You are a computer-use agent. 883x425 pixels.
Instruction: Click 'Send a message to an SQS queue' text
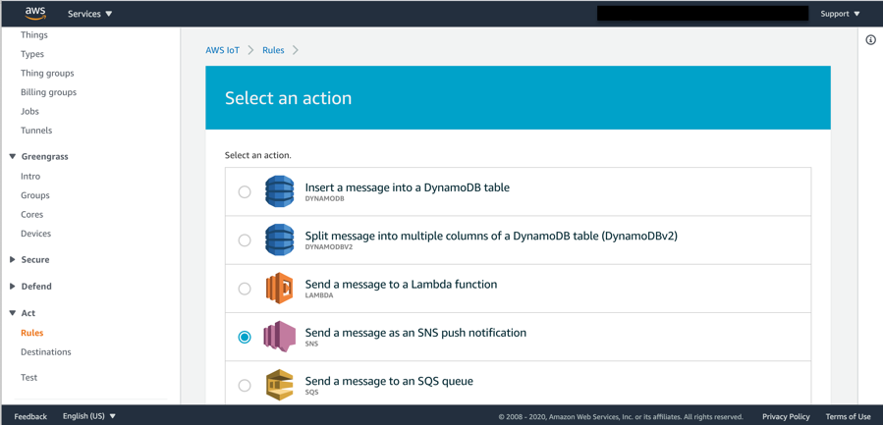pyautogui.click(x=389, y=381)
